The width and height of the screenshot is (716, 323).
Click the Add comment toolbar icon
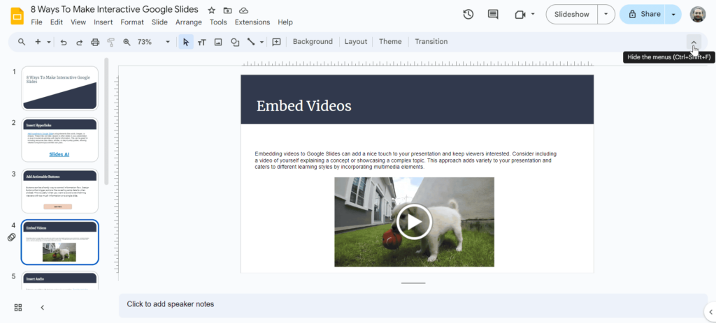[276, 42]
